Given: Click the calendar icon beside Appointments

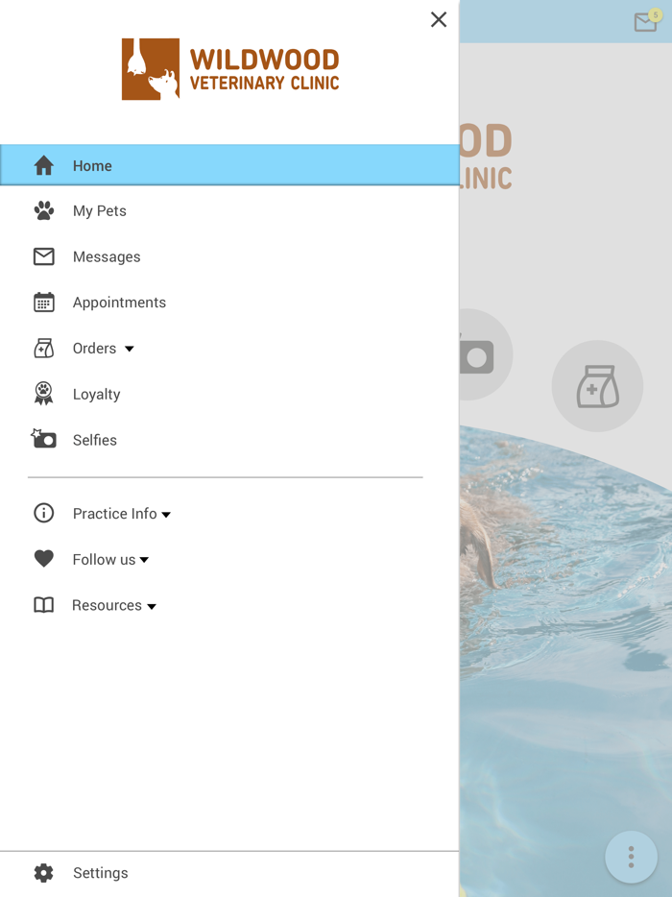Looking at the screenshot, I should pyautogui.click(x=44, y=303).
